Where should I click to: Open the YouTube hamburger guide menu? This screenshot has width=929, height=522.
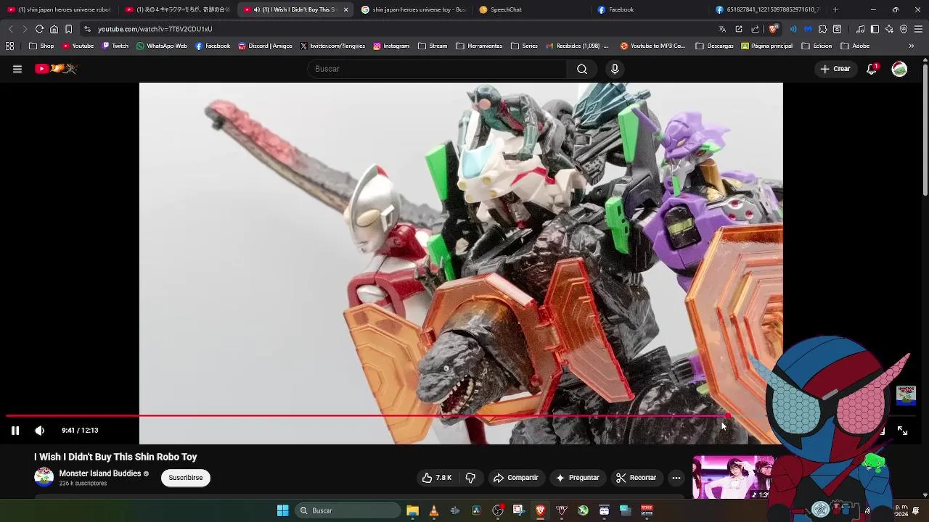tap(17, 69)
